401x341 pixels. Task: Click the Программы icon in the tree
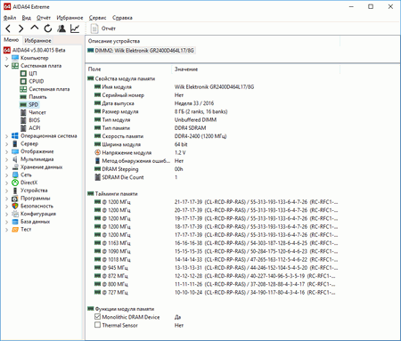(x=15, y=199)
